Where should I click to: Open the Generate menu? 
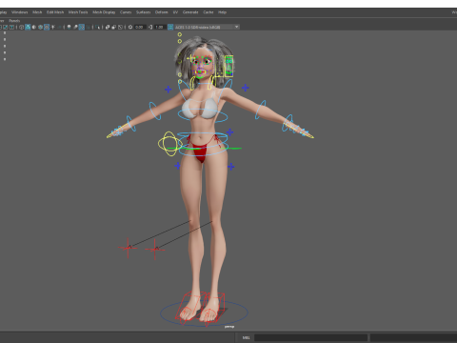pos(190,12)
